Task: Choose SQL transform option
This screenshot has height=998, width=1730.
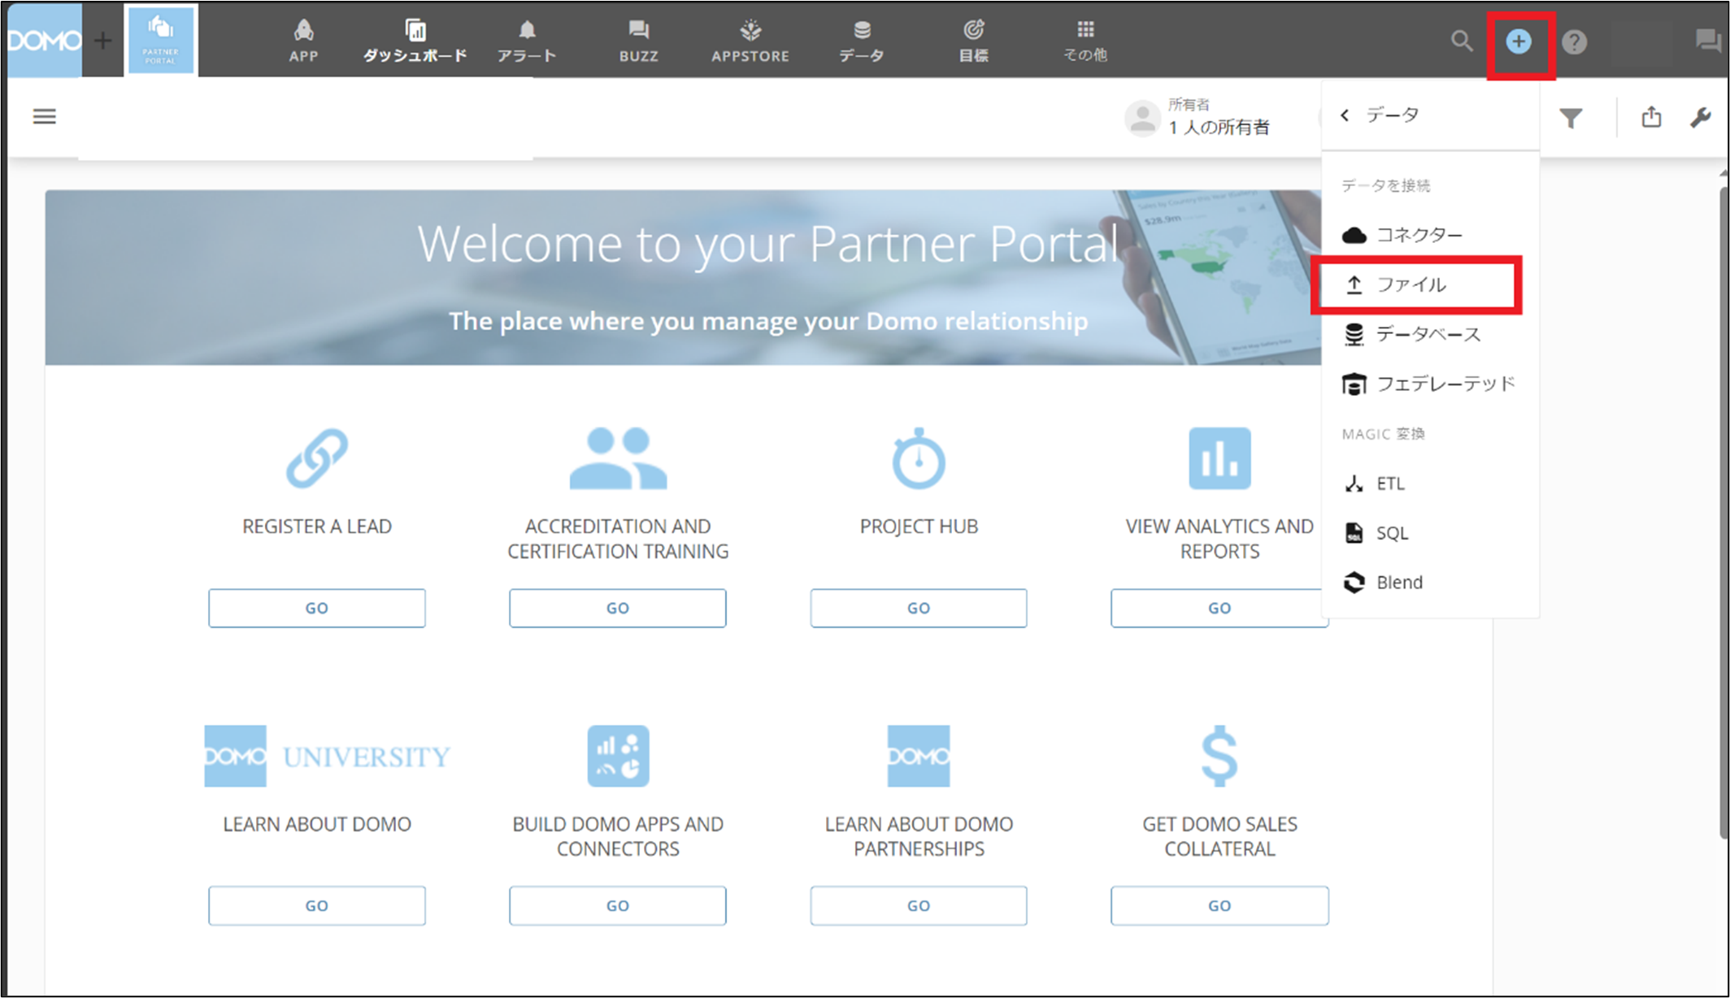Action: coord(1430,533)
